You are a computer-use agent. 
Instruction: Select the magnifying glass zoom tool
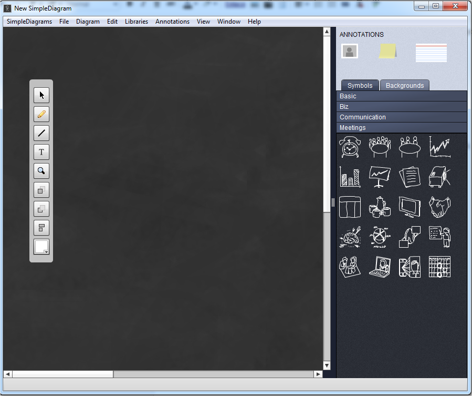41,171
